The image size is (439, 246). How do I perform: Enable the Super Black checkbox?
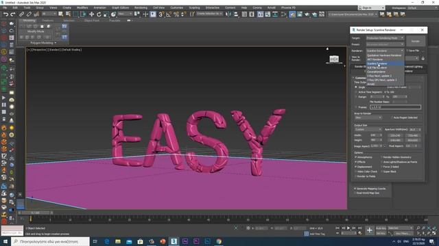click(x=381, y=172)
